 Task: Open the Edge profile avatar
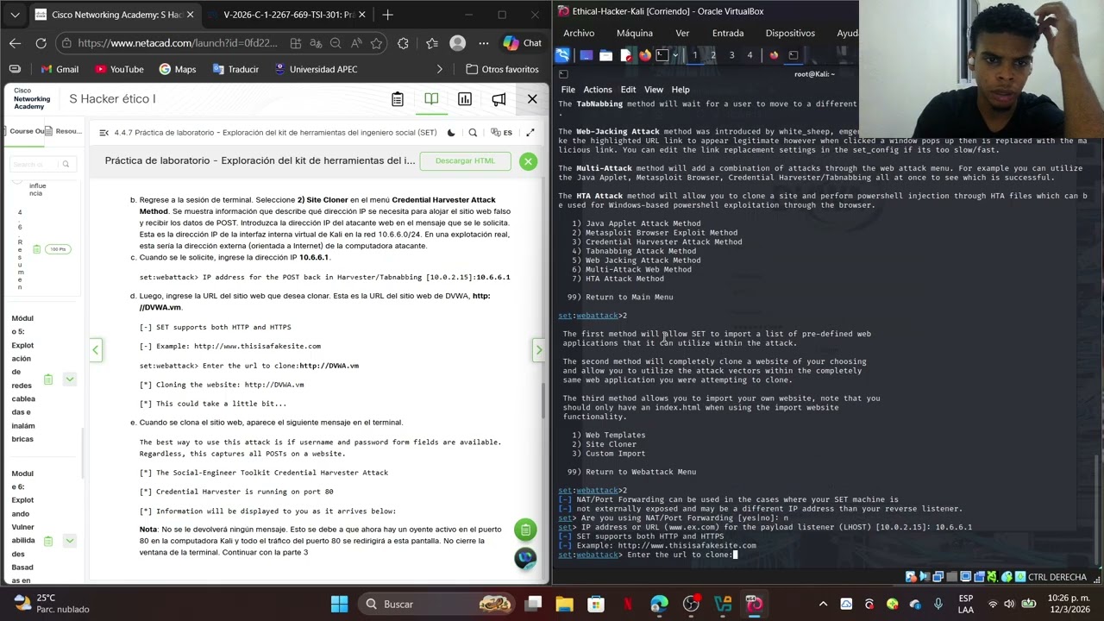click(458, 43)
